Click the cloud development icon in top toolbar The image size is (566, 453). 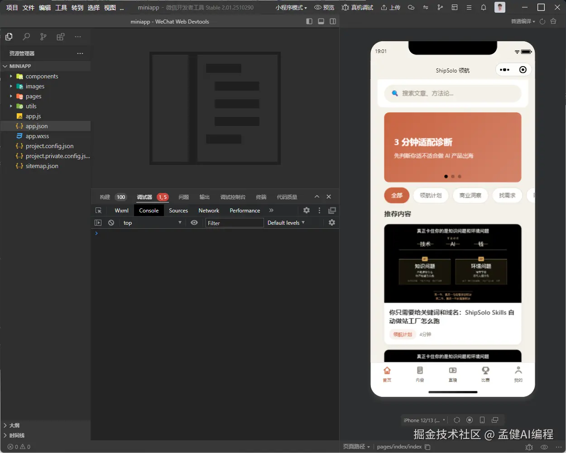411,7
